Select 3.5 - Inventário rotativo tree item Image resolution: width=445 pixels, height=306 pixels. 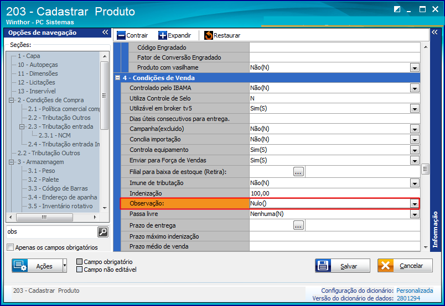pos(60,206)
